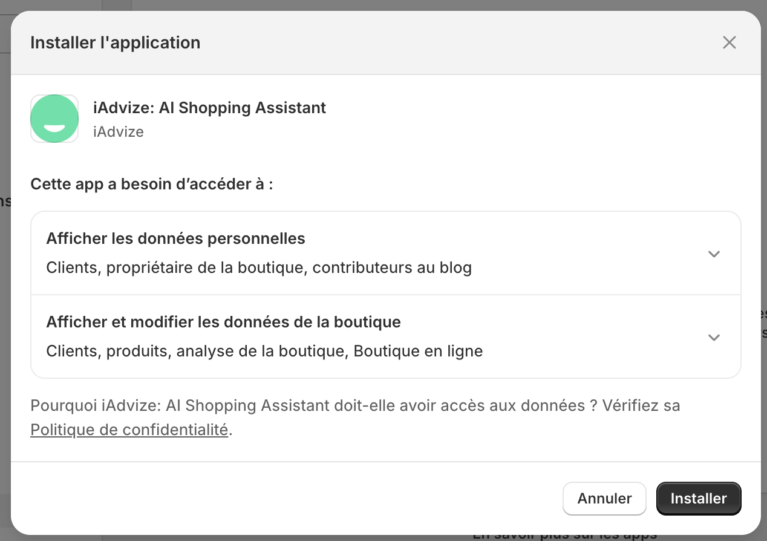767x541 pixels.
Task: Click the developer name 'iAdvize' below the title
Action: 118,131
